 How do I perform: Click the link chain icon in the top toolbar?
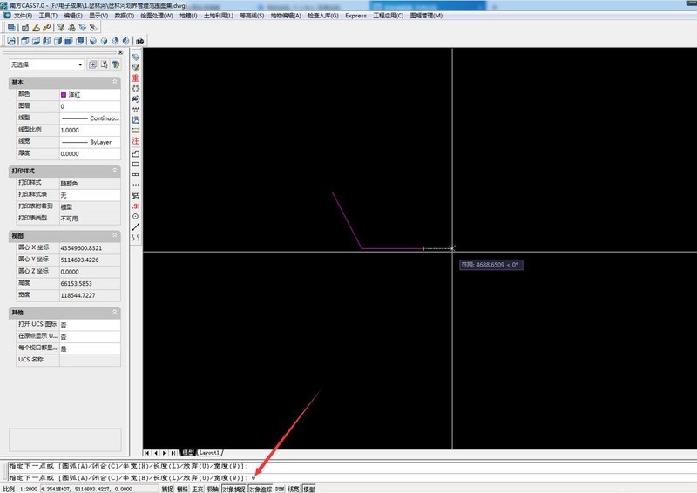47,28
